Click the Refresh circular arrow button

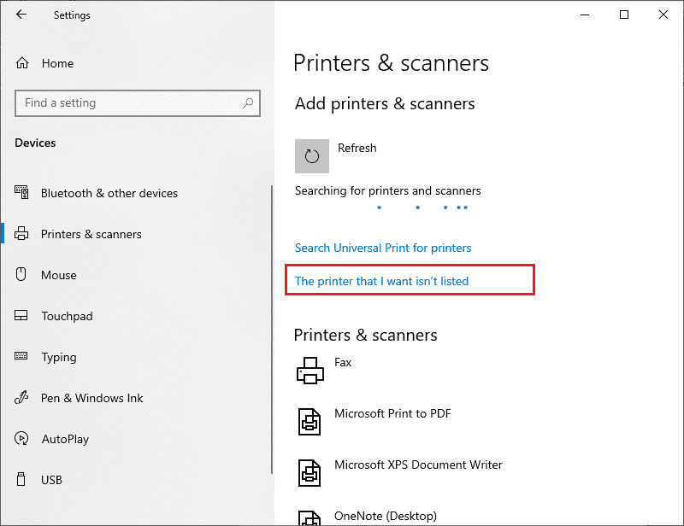pyautogui.click(x=312, y=156)
